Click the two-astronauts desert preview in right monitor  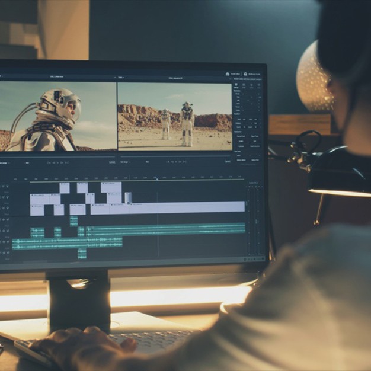(x=175, y=116)
